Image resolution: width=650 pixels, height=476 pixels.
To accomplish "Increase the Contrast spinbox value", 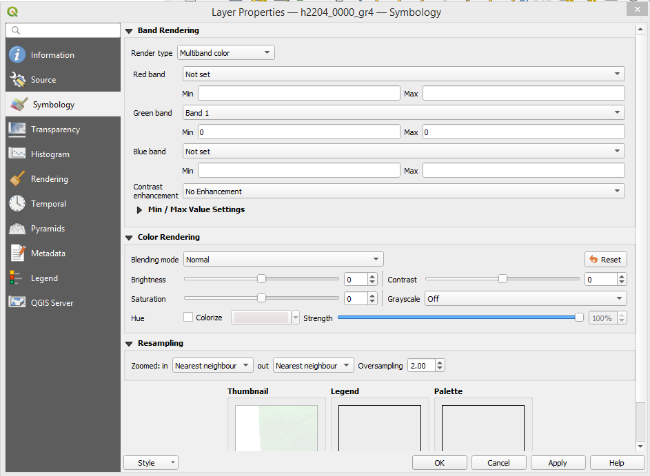I will 622,276.
